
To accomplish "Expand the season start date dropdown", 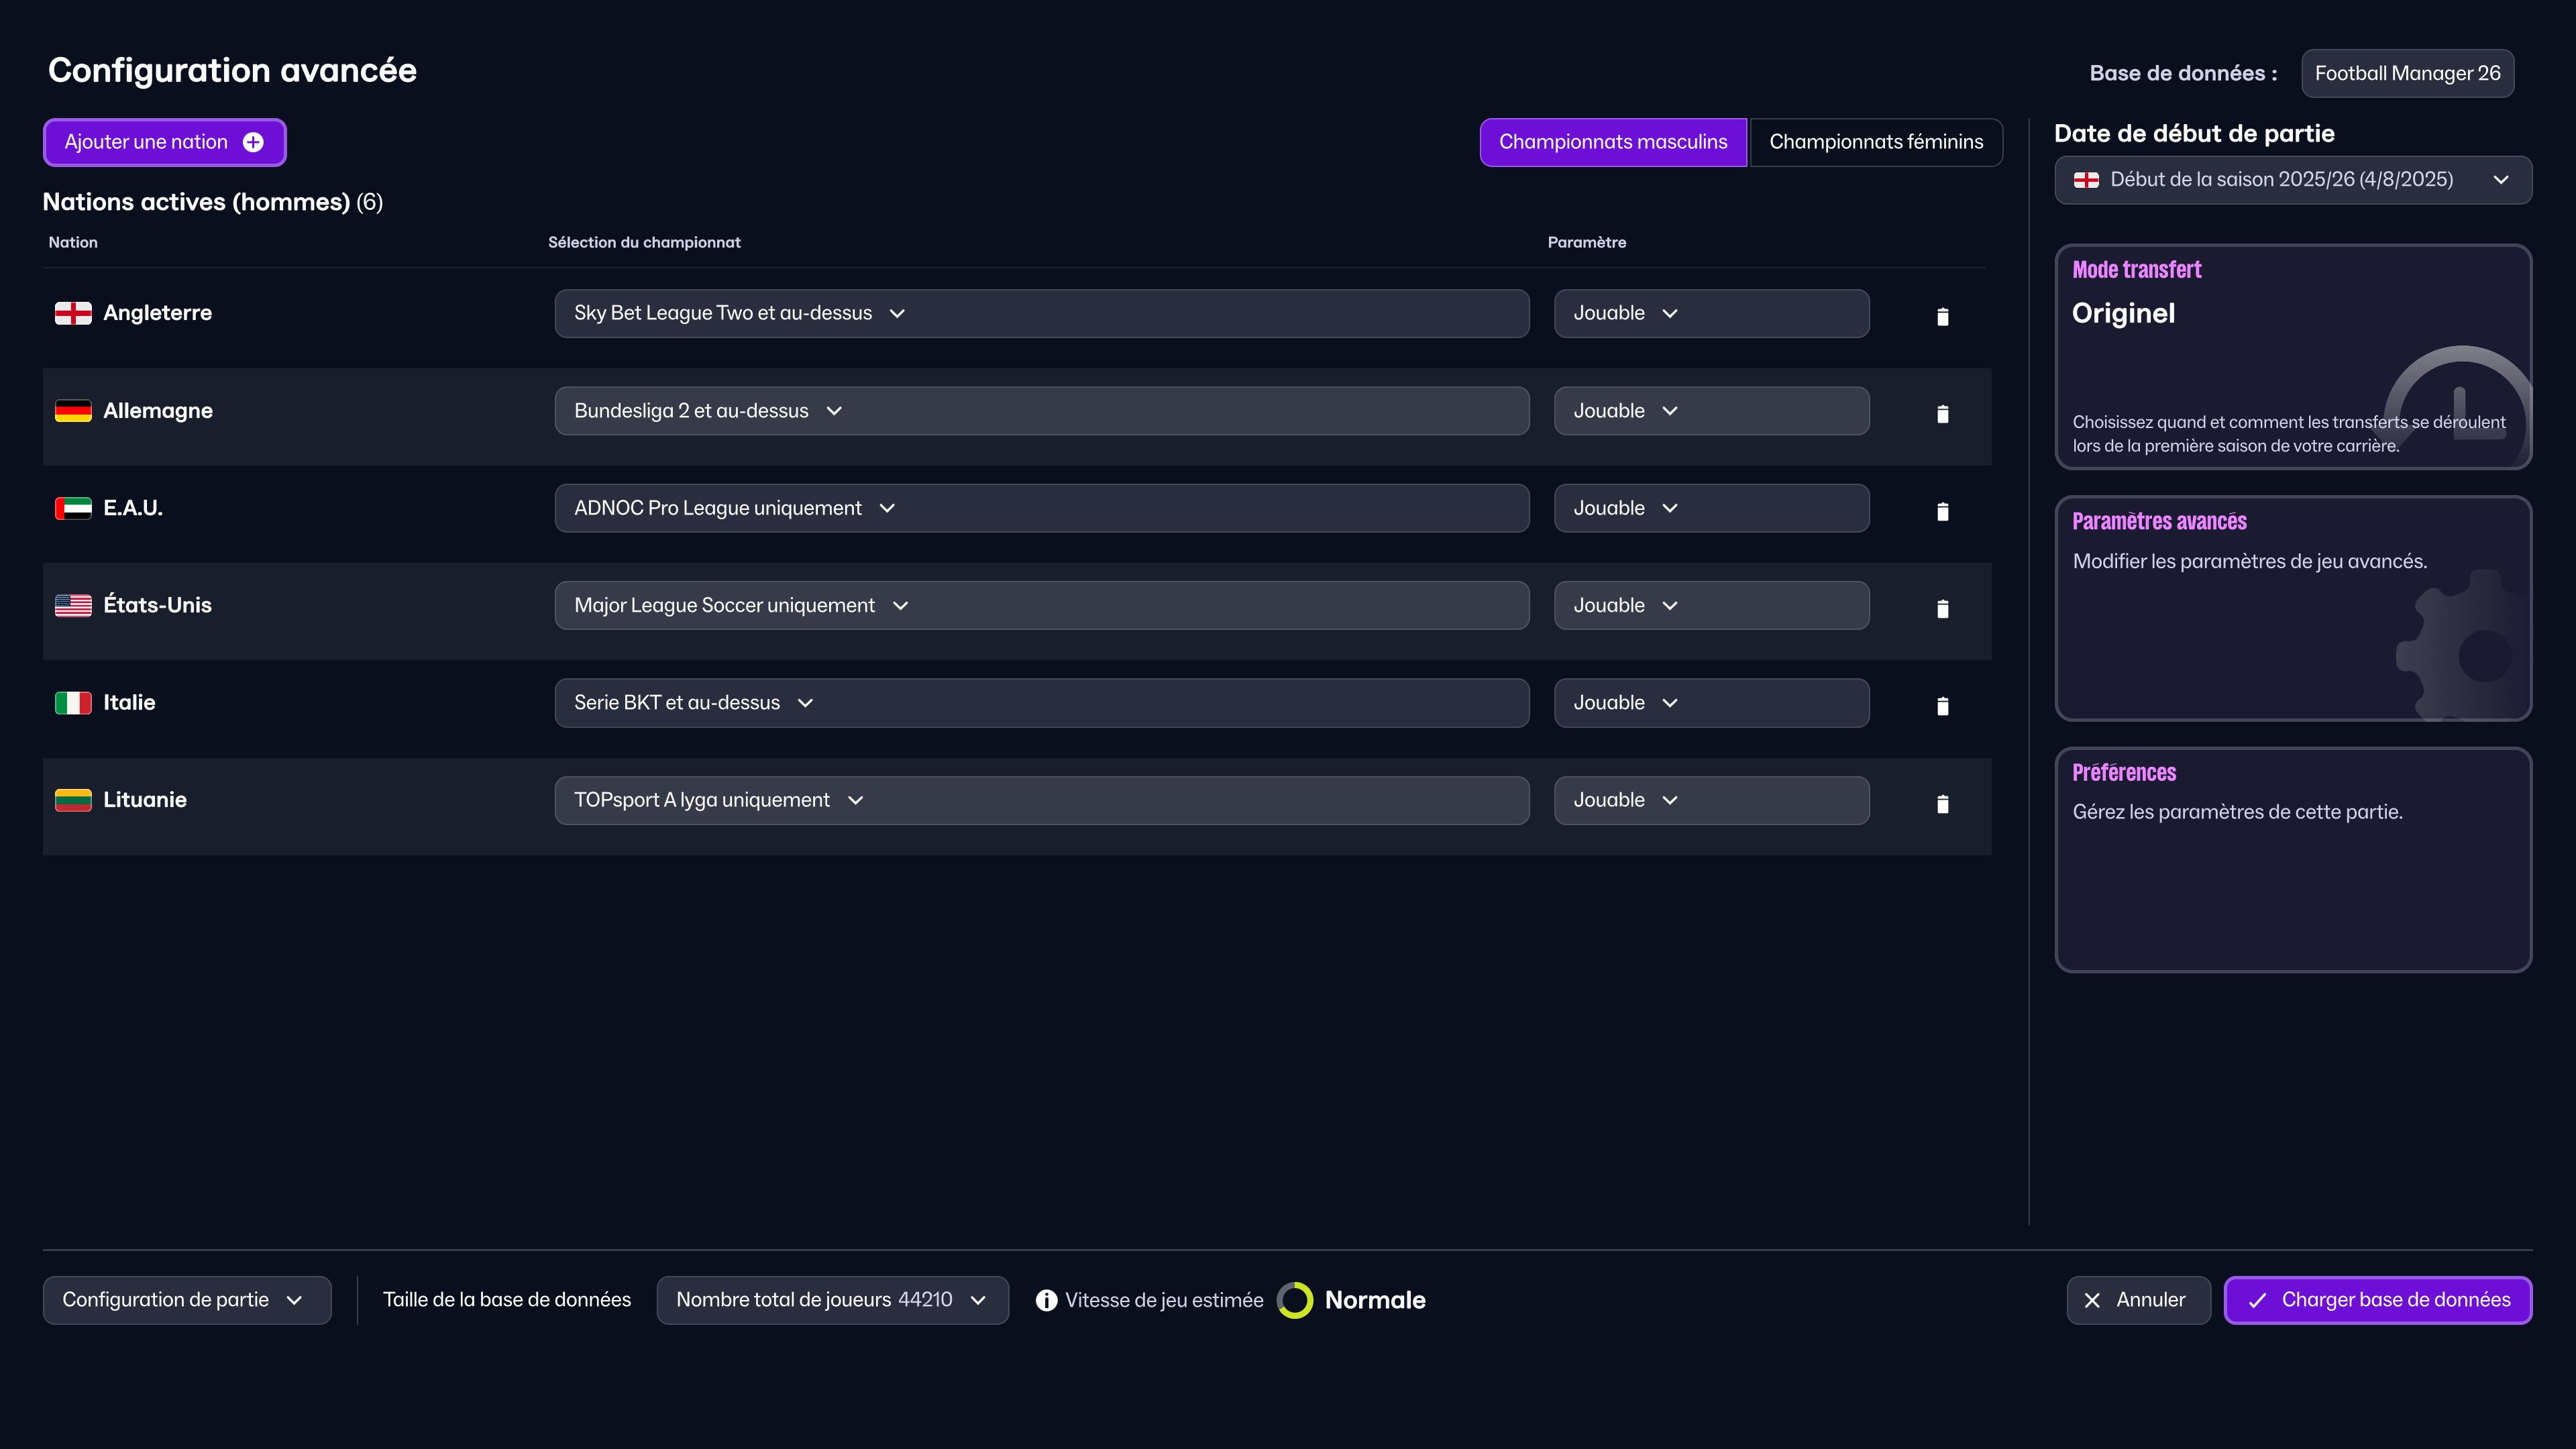I will pos(2292,180).
